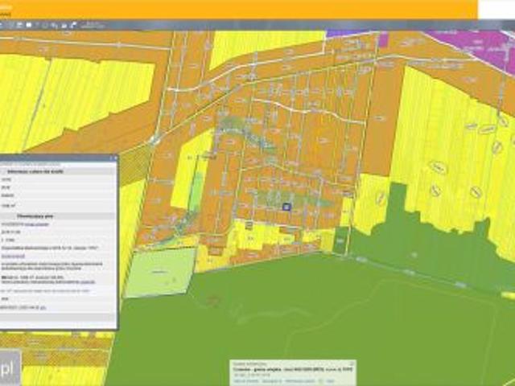The width and height of the screenshot is (515, 386).
Task: Click the right-edge scrollbar of the info panel
Action: coord(117,241)
